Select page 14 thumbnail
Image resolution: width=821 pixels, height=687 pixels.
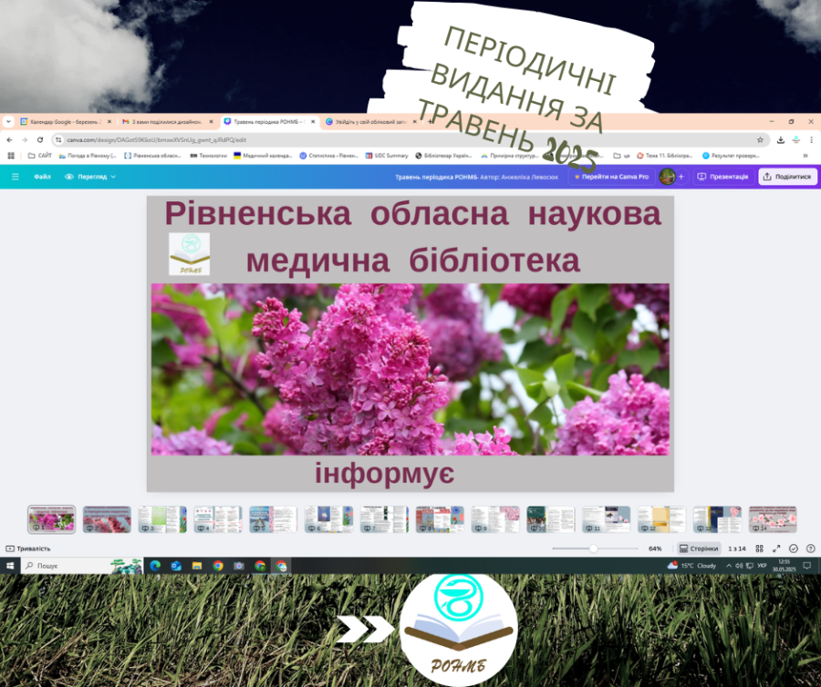point(773,519)
